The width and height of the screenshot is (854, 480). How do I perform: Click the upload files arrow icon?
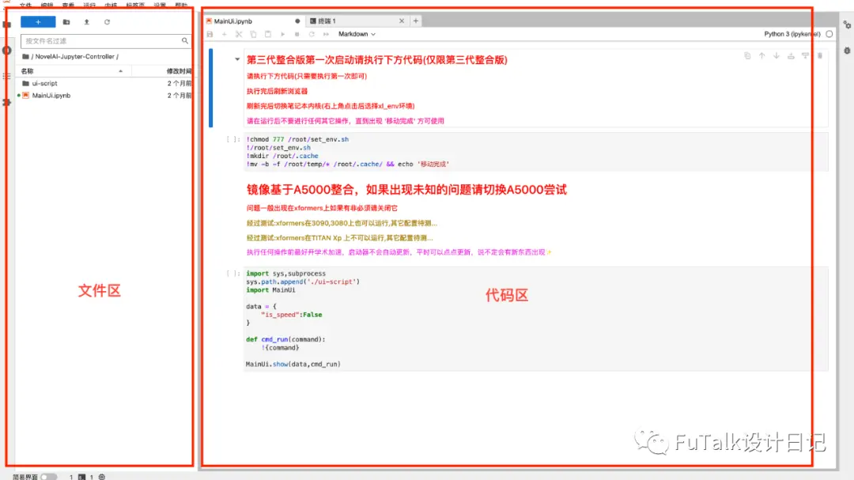click(x=87, y=22)
